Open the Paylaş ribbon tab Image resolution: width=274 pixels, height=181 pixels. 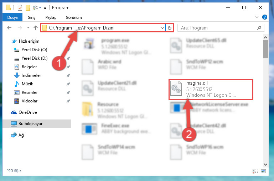pyautogui.click(x=51, y=17)
